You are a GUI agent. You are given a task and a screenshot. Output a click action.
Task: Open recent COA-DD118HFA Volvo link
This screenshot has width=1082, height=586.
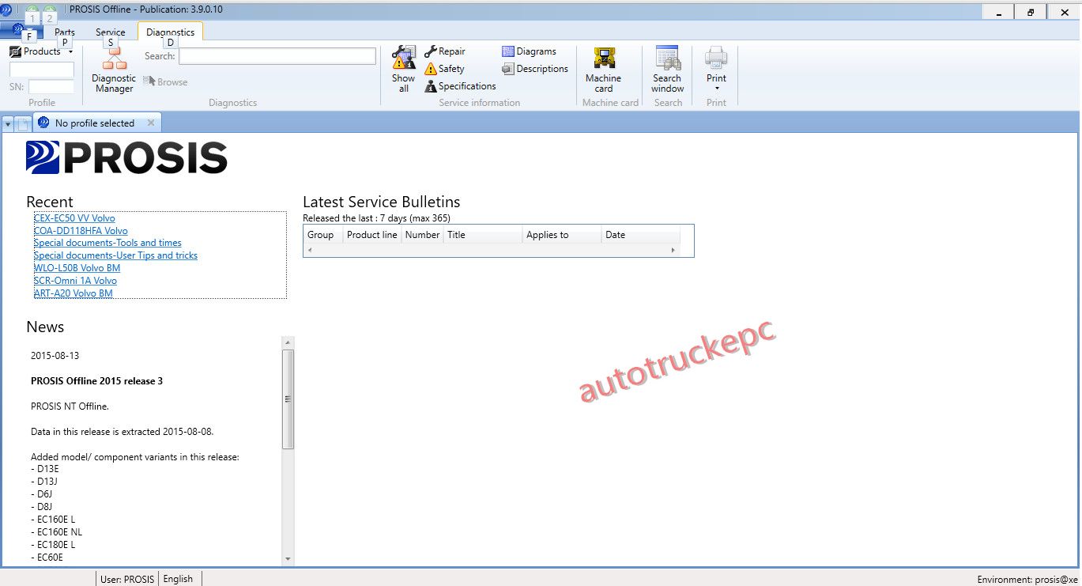coord(81,231)
